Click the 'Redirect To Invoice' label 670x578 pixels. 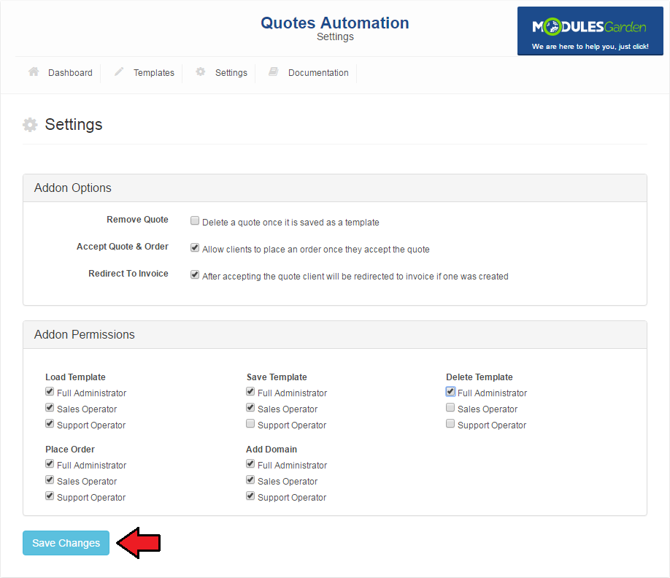point(128,274)
